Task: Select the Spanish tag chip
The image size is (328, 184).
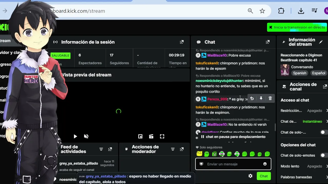Action: pyautogui.click(x=300, y=73)
